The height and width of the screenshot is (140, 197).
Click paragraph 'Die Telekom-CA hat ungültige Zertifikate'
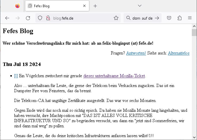85,101
